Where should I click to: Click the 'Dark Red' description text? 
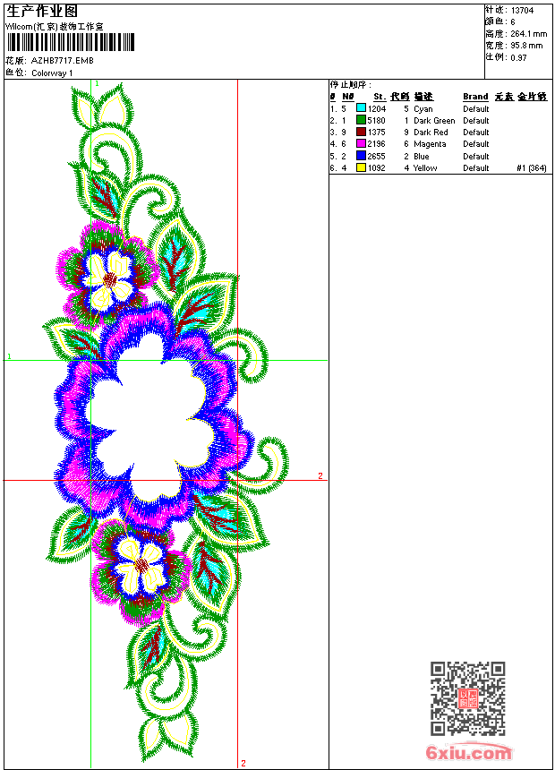click(x=431, y=133)
